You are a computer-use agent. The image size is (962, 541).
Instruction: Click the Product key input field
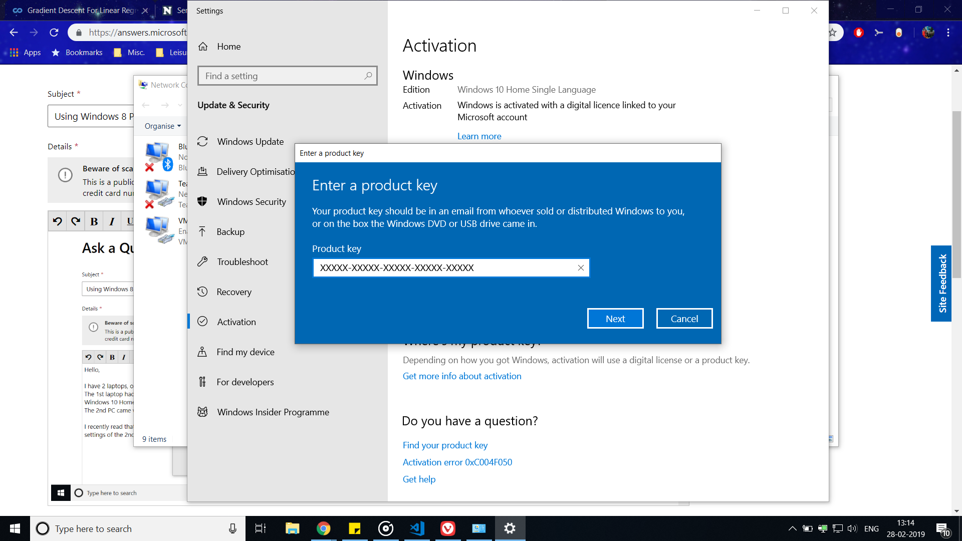[451, 267]
